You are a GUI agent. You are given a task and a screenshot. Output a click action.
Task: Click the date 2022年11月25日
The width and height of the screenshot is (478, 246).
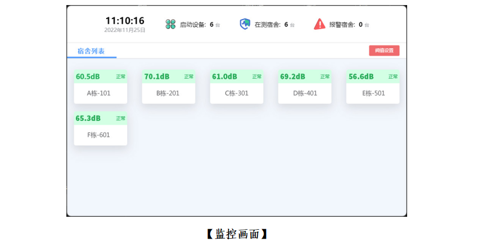pos(125,30)
